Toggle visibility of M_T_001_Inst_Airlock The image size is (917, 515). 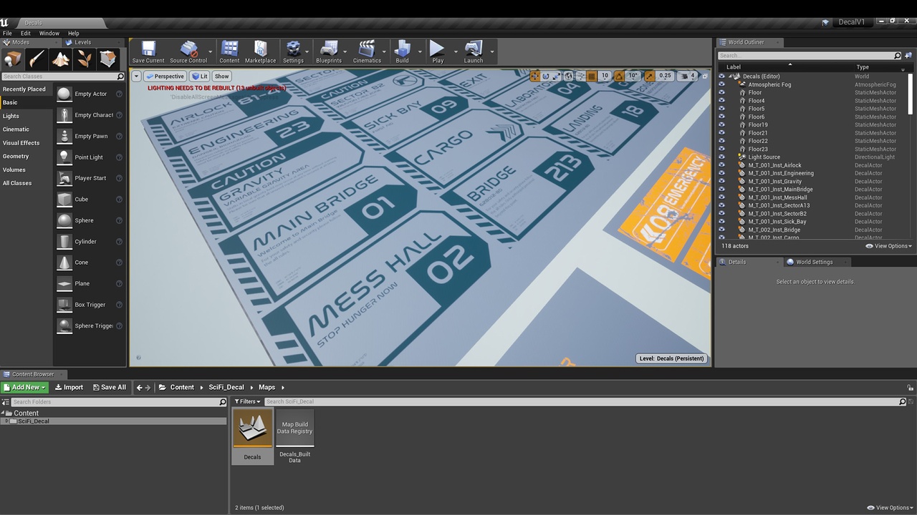point(721,165)
